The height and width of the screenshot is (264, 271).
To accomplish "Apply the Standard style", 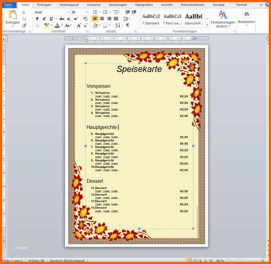I will pyautogui.click(x=151, y=19).
